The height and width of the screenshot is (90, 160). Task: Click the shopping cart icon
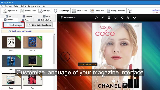[130, 11]
